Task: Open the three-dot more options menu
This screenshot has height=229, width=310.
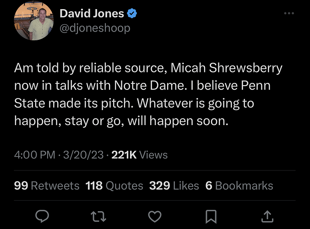Action: click(289, 13)
